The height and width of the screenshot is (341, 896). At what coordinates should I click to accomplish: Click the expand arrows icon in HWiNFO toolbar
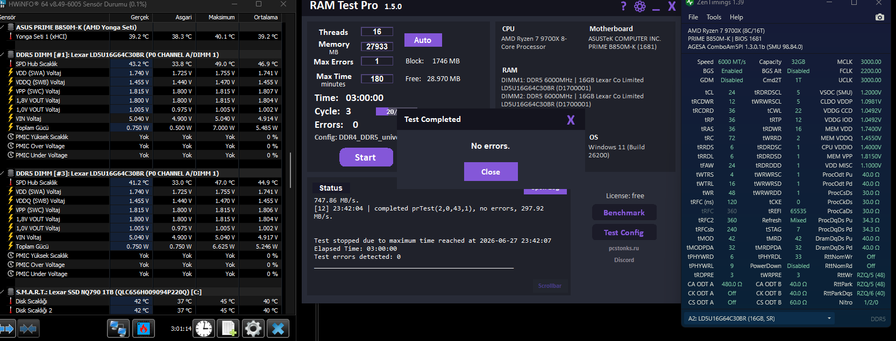click(7, 328)
